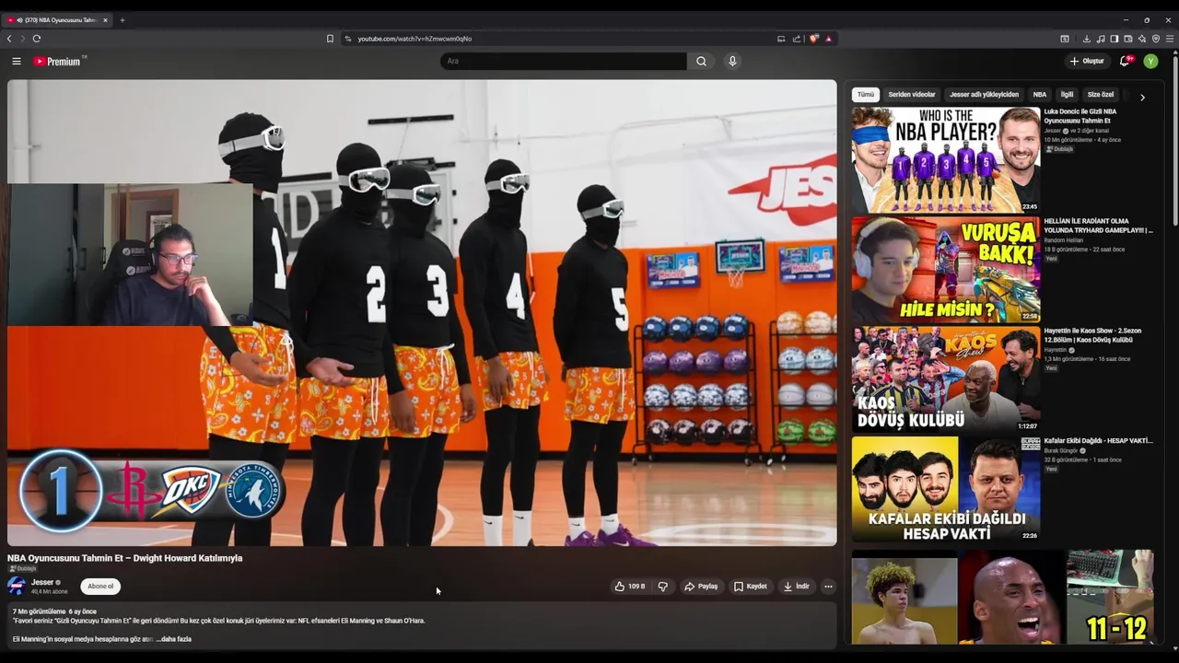Open the YouTube hamburger guide menu
Viewport: 1179px width, 663px height.
coord(16,61)
